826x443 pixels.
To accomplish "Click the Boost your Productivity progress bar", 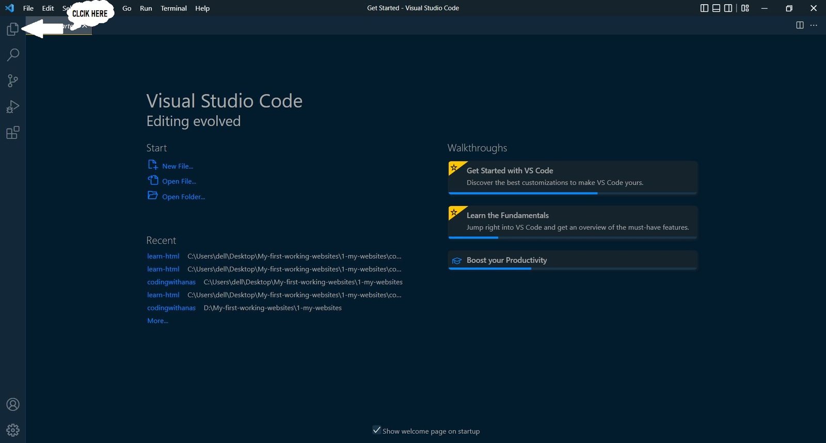I will click(x=573, y=268).
